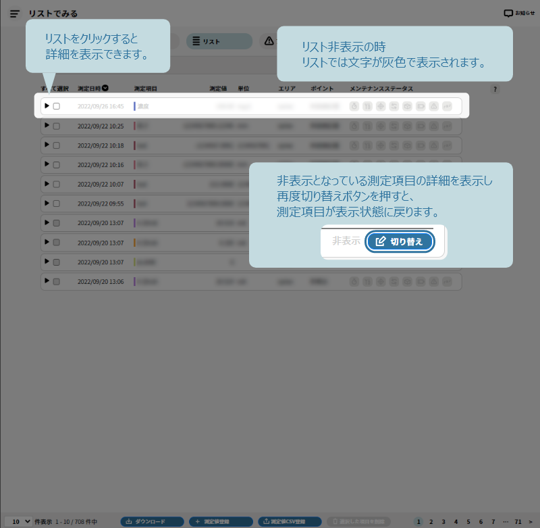Viewport: 540px width, 528px height.
Task: Check the box for 2022/09/22 10:07 row
Action: (57, 184)
